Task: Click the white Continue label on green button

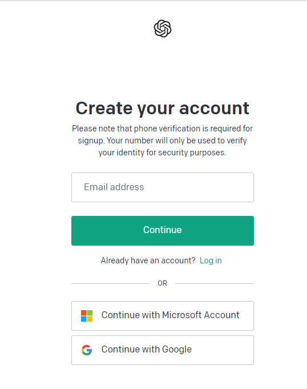Action: (x=163, y=230)
